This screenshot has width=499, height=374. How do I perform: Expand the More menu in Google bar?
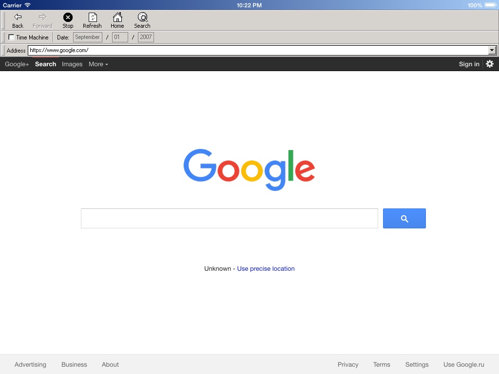click(x=98, y=64)
